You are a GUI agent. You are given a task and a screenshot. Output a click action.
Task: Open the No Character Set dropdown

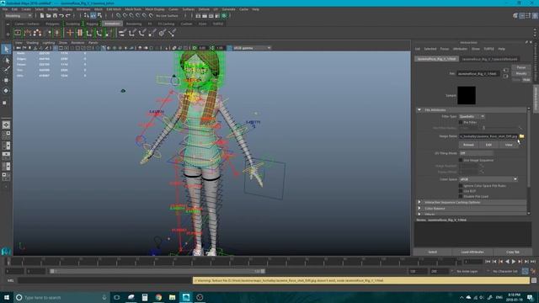click(x=505, y=271)
